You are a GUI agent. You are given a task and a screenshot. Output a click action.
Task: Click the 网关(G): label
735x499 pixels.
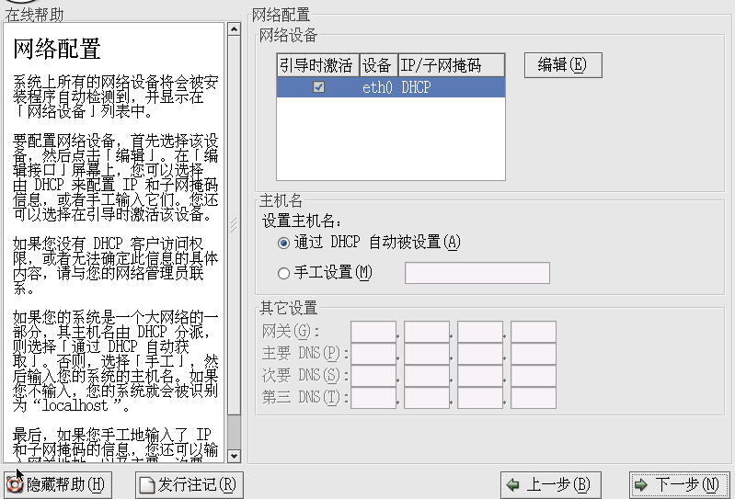tap(291, 332)
